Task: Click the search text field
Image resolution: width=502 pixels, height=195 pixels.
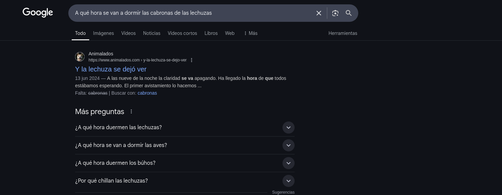Action: pos(193,13)
